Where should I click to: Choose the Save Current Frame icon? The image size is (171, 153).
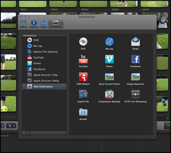[109, 77]
